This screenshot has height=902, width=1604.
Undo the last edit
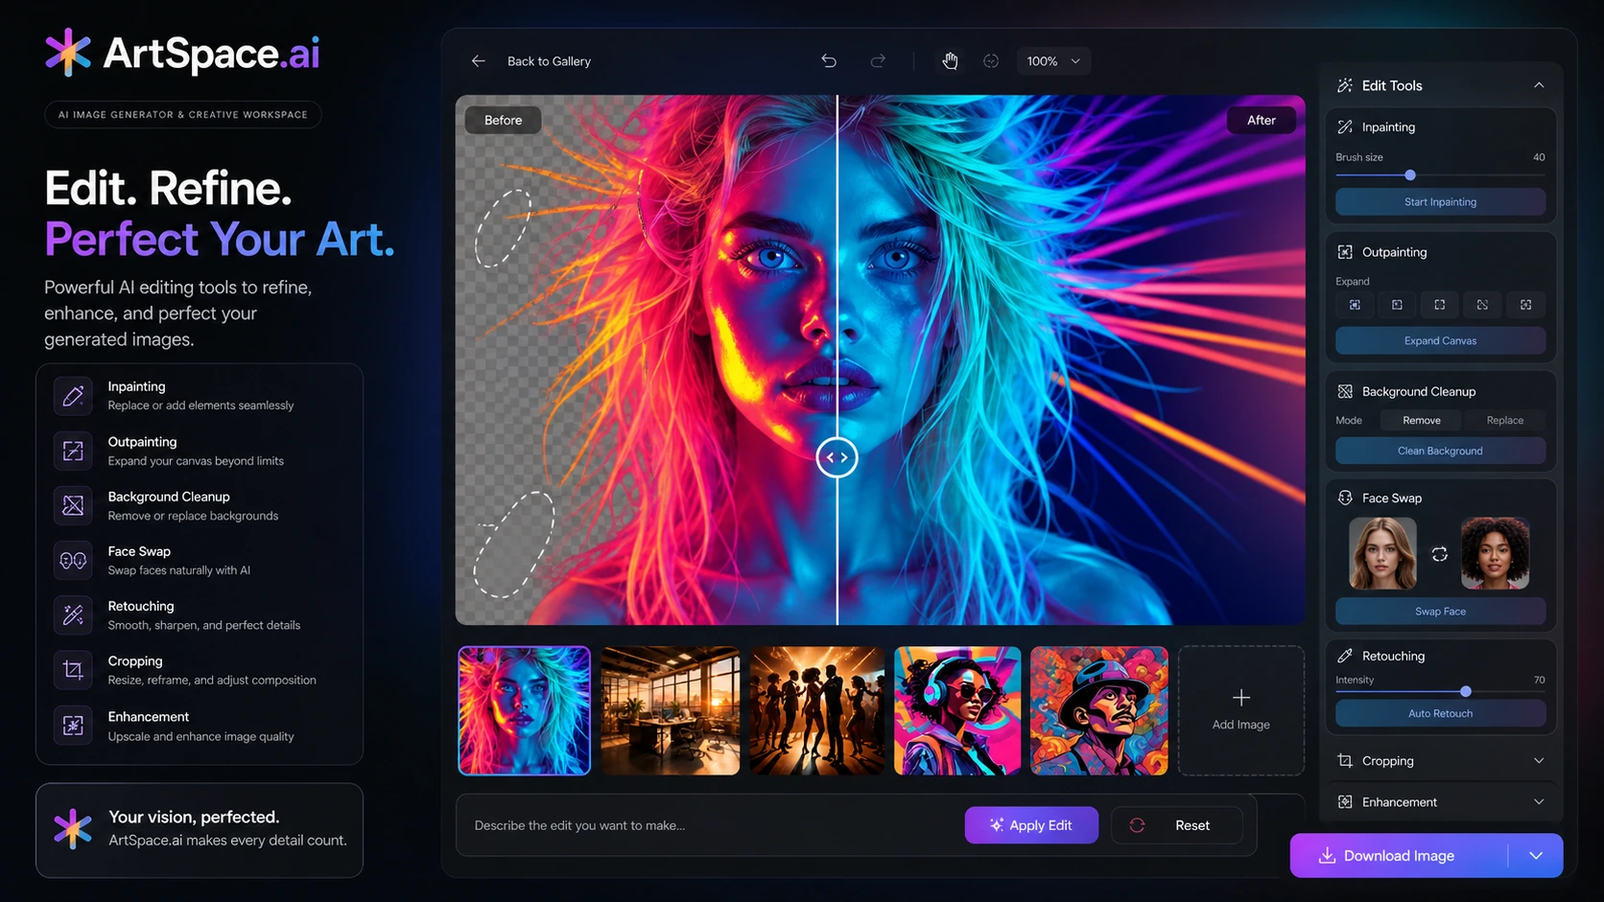829,61
